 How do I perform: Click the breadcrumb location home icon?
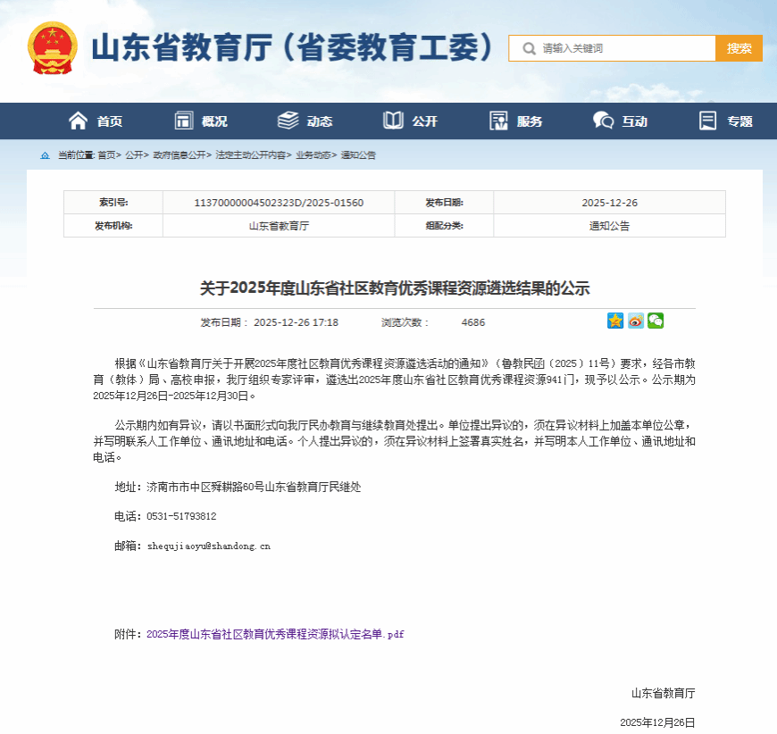(x=45, y=155)
